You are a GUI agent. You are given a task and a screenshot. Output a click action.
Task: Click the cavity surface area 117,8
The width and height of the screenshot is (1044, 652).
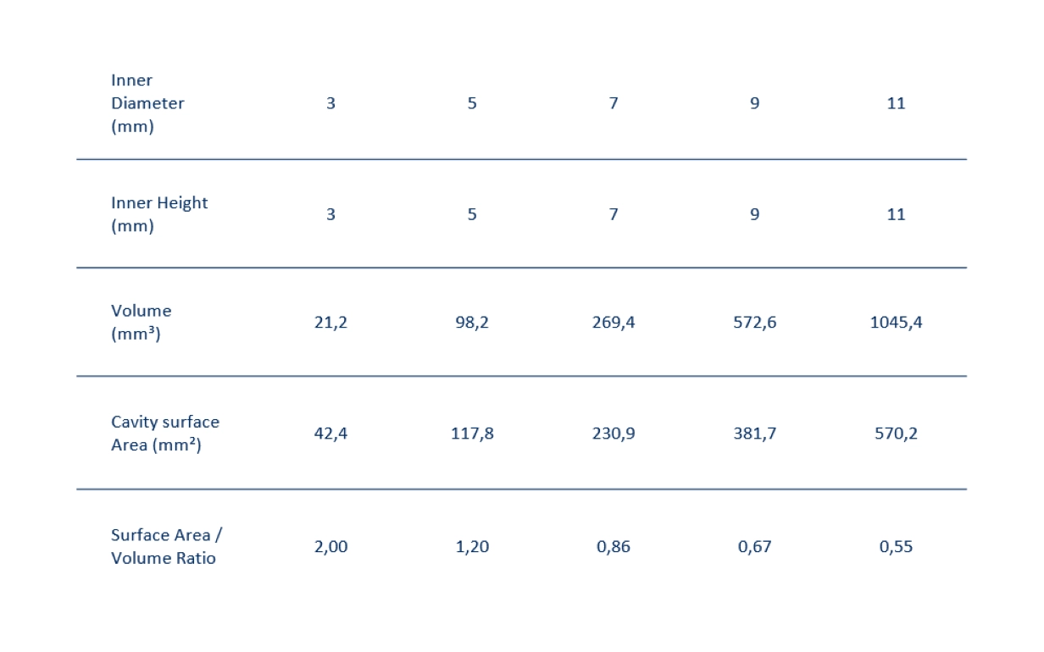[472, 434]
